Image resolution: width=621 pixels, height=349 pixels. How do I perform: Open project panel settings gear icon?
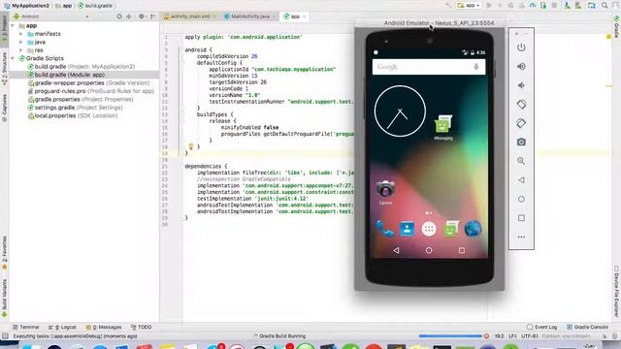pyautogui.click(x=142, y=16)
